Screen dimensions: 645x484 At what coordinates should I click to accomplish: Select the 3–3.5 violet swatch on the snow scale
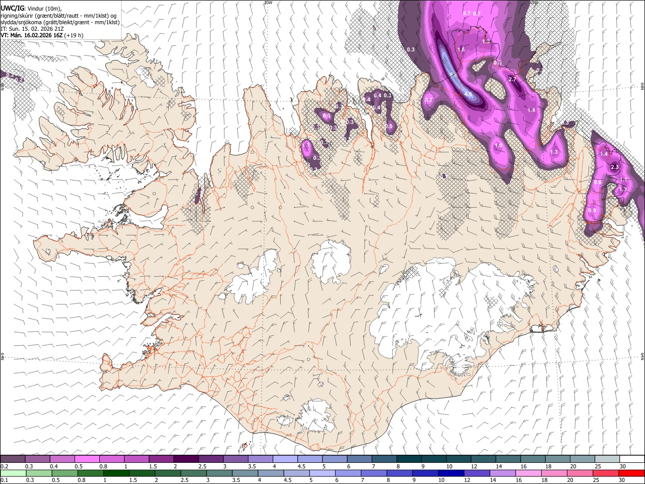coord(235,459)
